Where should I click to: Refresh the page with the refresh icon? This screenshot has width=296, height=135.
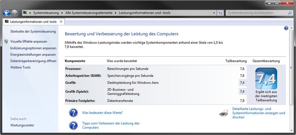coord(220,13)
